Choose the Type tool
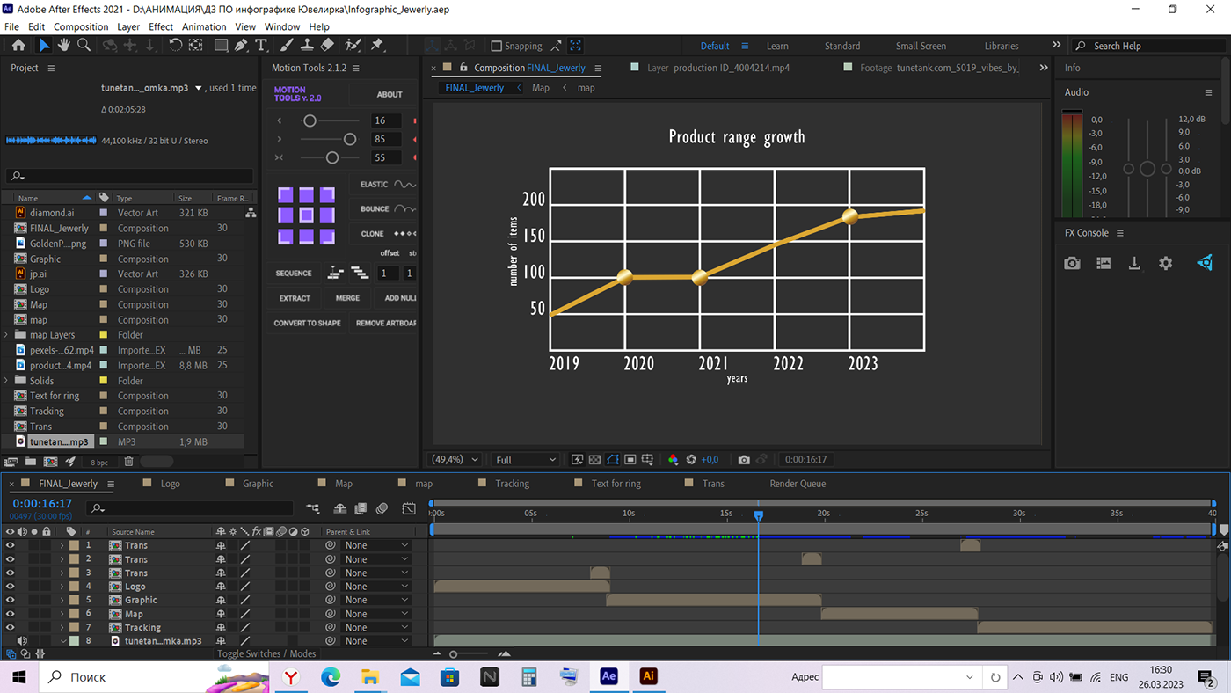The image size is (1231, 693). (261, 45)
